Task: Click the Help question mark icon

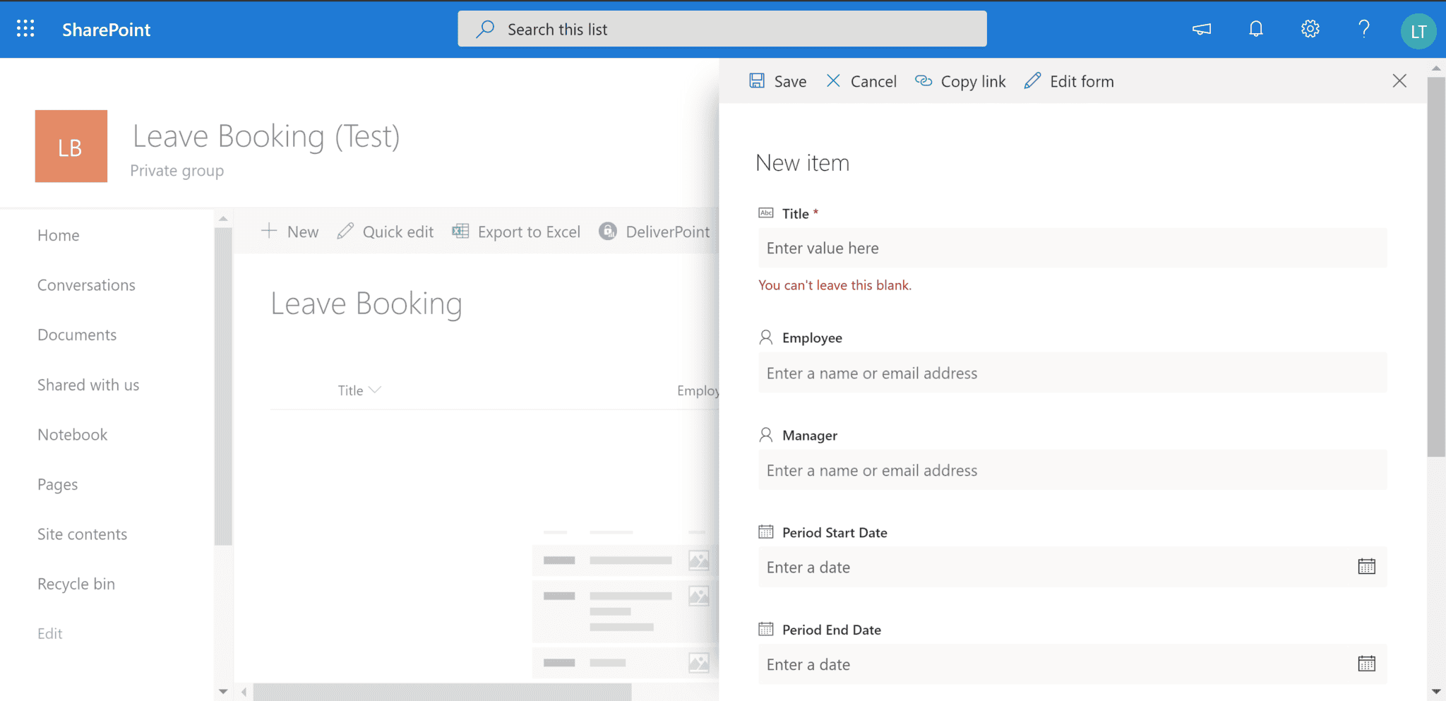Action: coord(1363,29)
